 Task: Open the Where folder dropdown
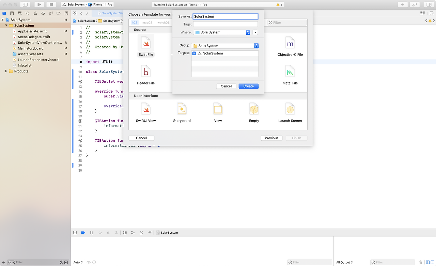tap(222, 32)
